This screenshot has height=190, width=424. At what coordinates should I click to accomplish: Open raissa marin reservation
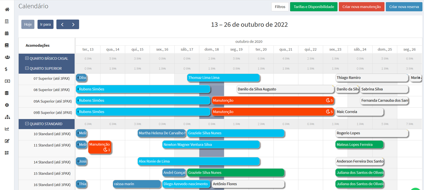(x=137, y=184)
